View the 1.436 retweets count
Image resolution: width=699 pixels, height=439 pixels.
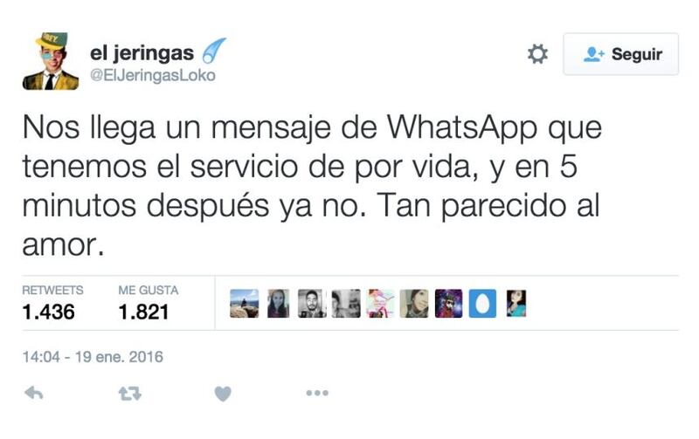pos(49,312)
